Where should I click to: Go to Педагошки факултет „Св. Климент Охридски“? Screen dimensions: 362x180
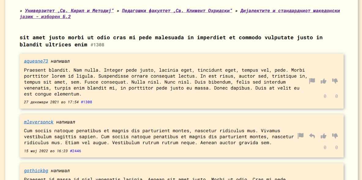(x=177, y=11)
